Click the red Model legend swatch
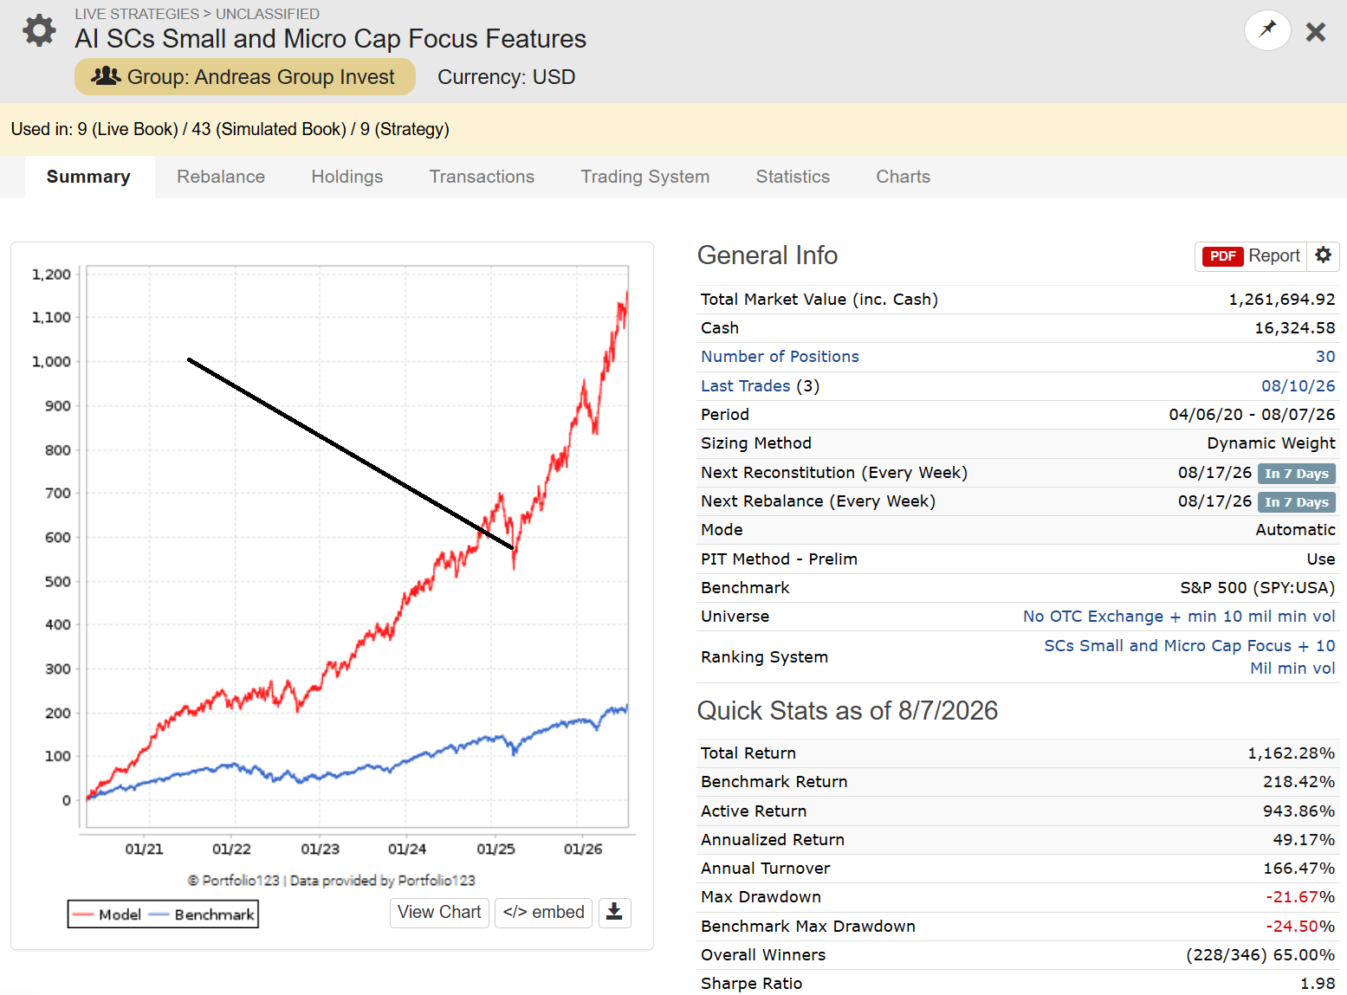Screen dimensions: 1347x995 83,914
